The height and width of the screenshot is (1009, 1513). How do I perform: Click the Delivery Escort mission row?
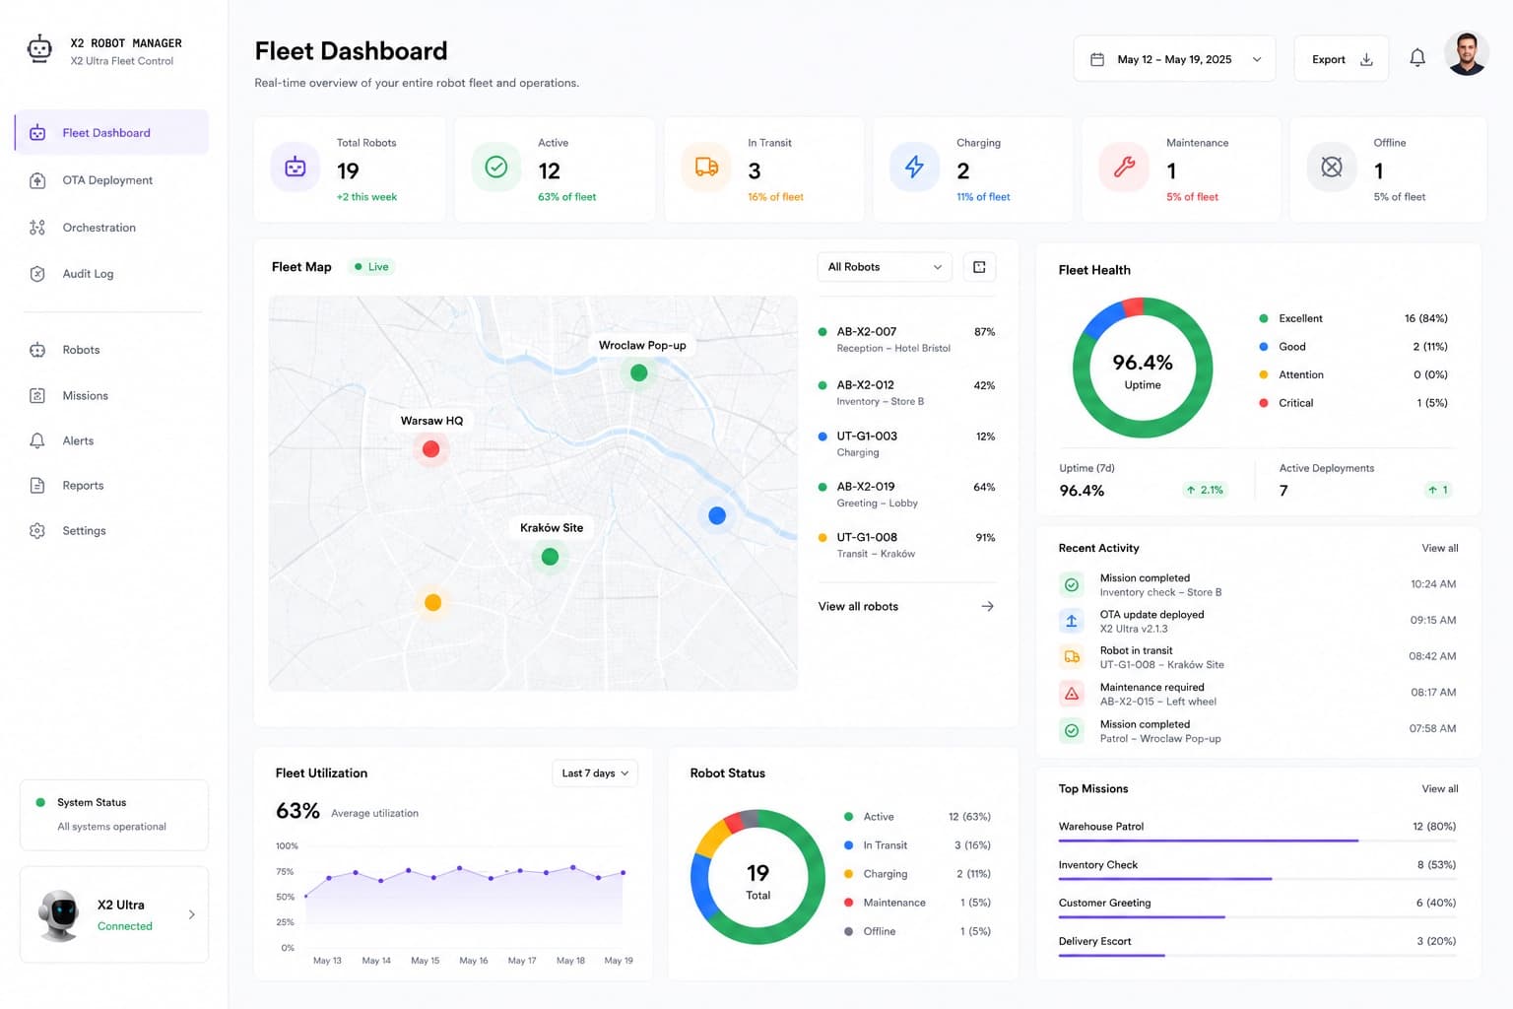pyautogui.click(x=1257, y=945)
